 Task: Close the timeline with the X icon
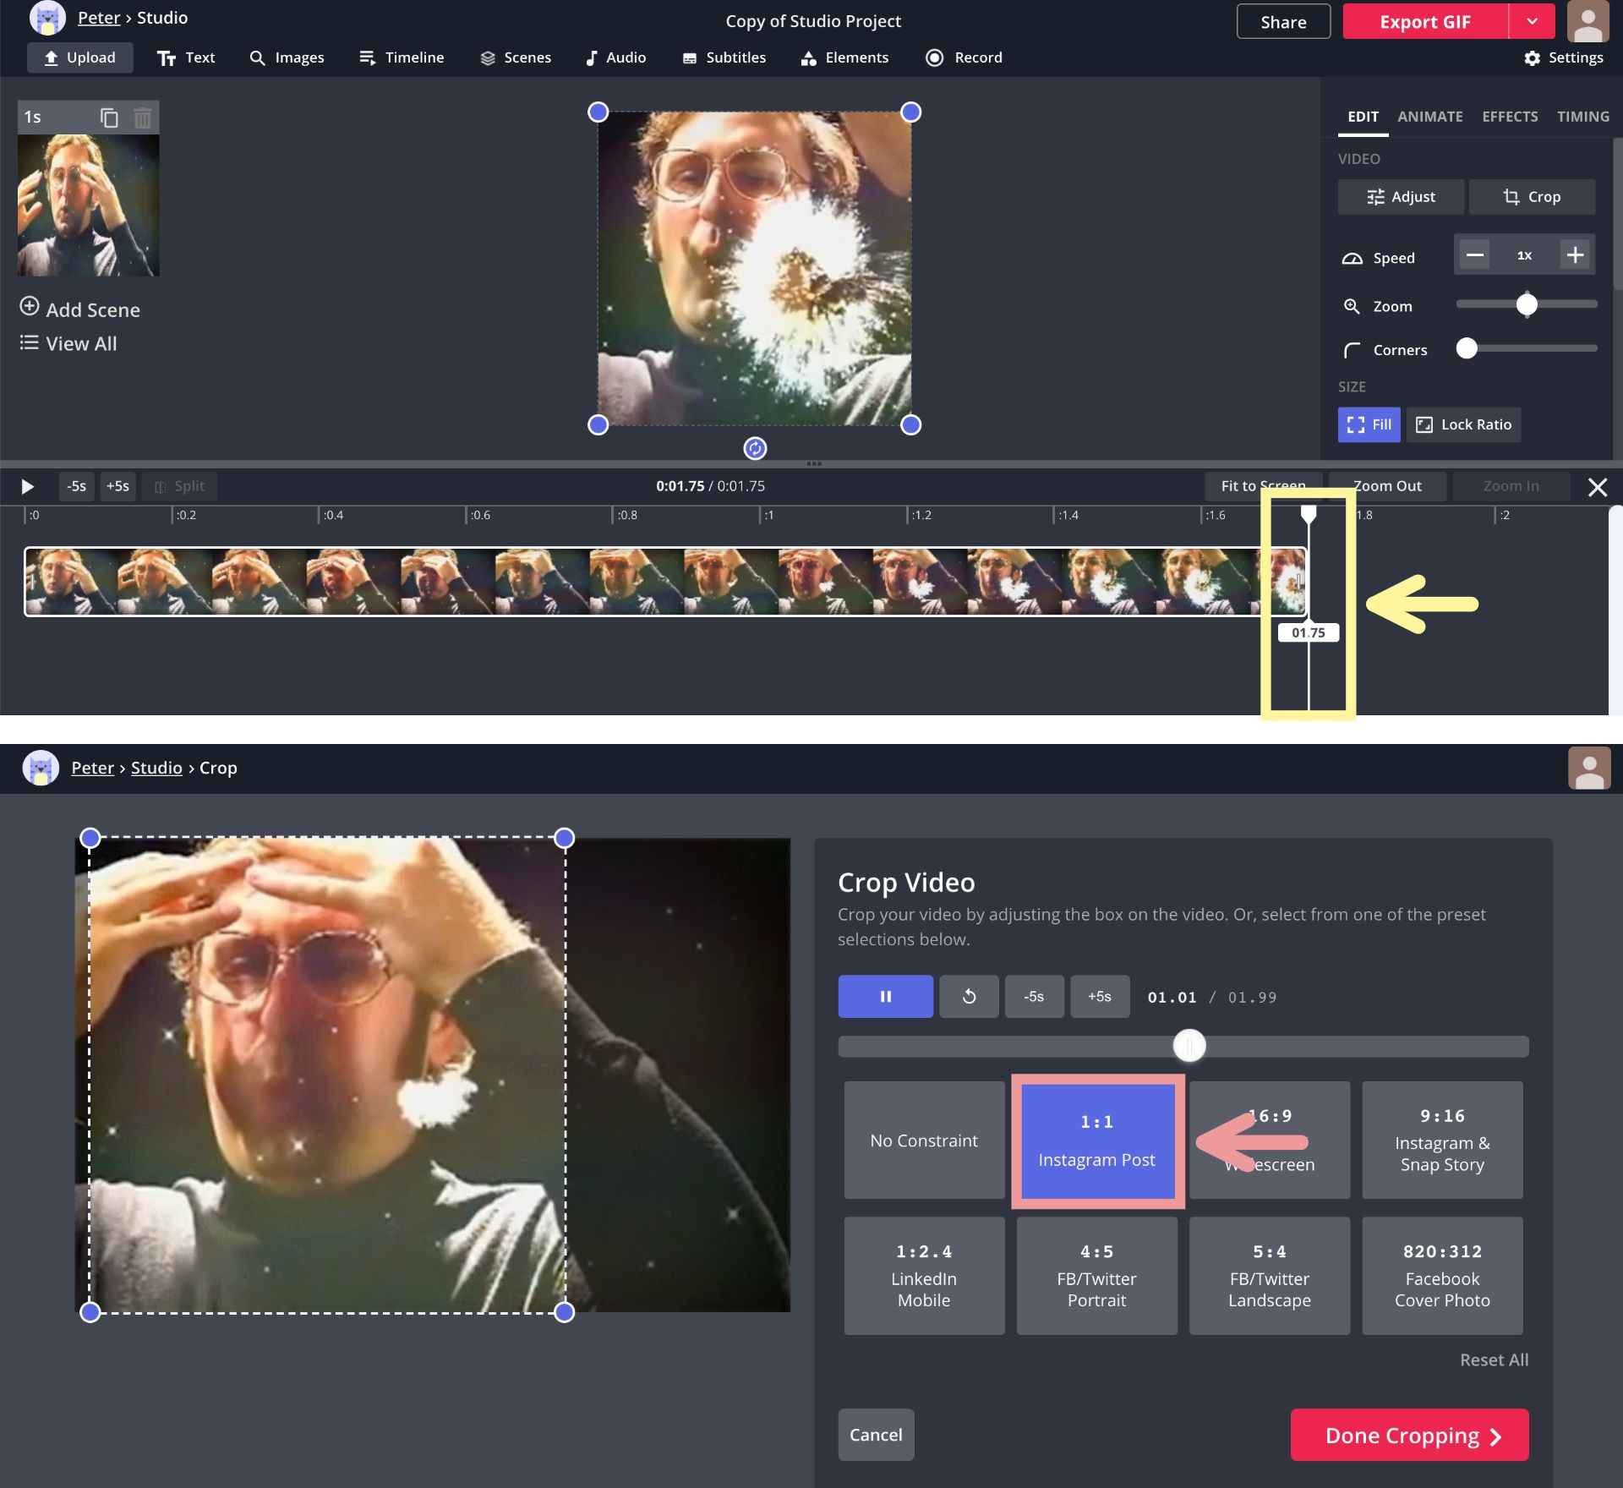point(1597,487)
